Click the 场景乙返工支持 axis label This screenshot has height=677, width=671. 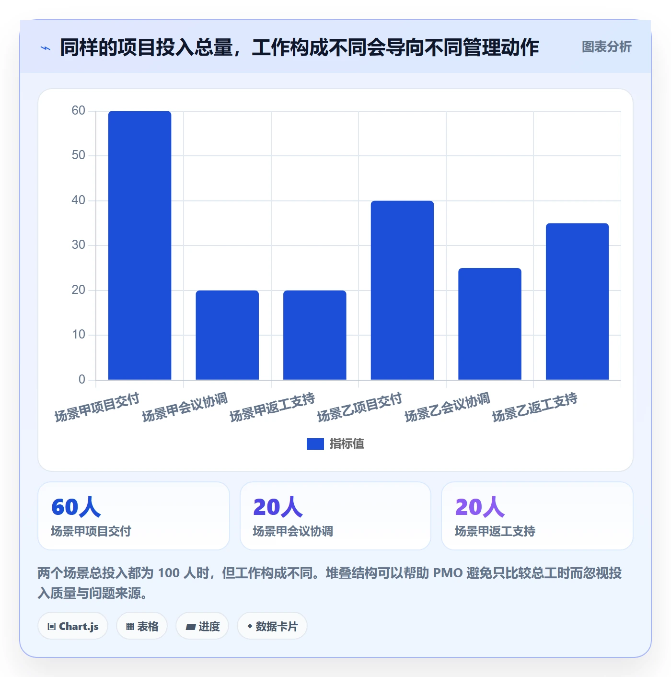pos(535,407)
